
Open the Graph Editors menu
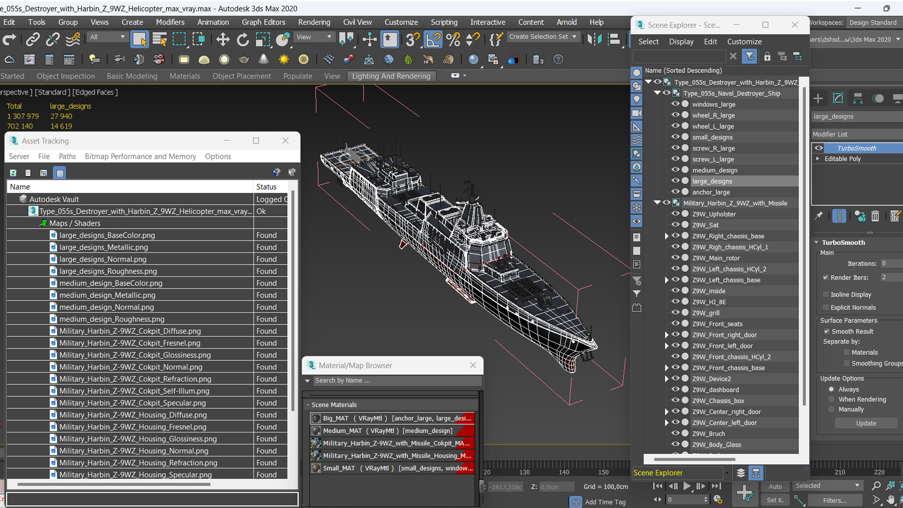pos(263,22)
